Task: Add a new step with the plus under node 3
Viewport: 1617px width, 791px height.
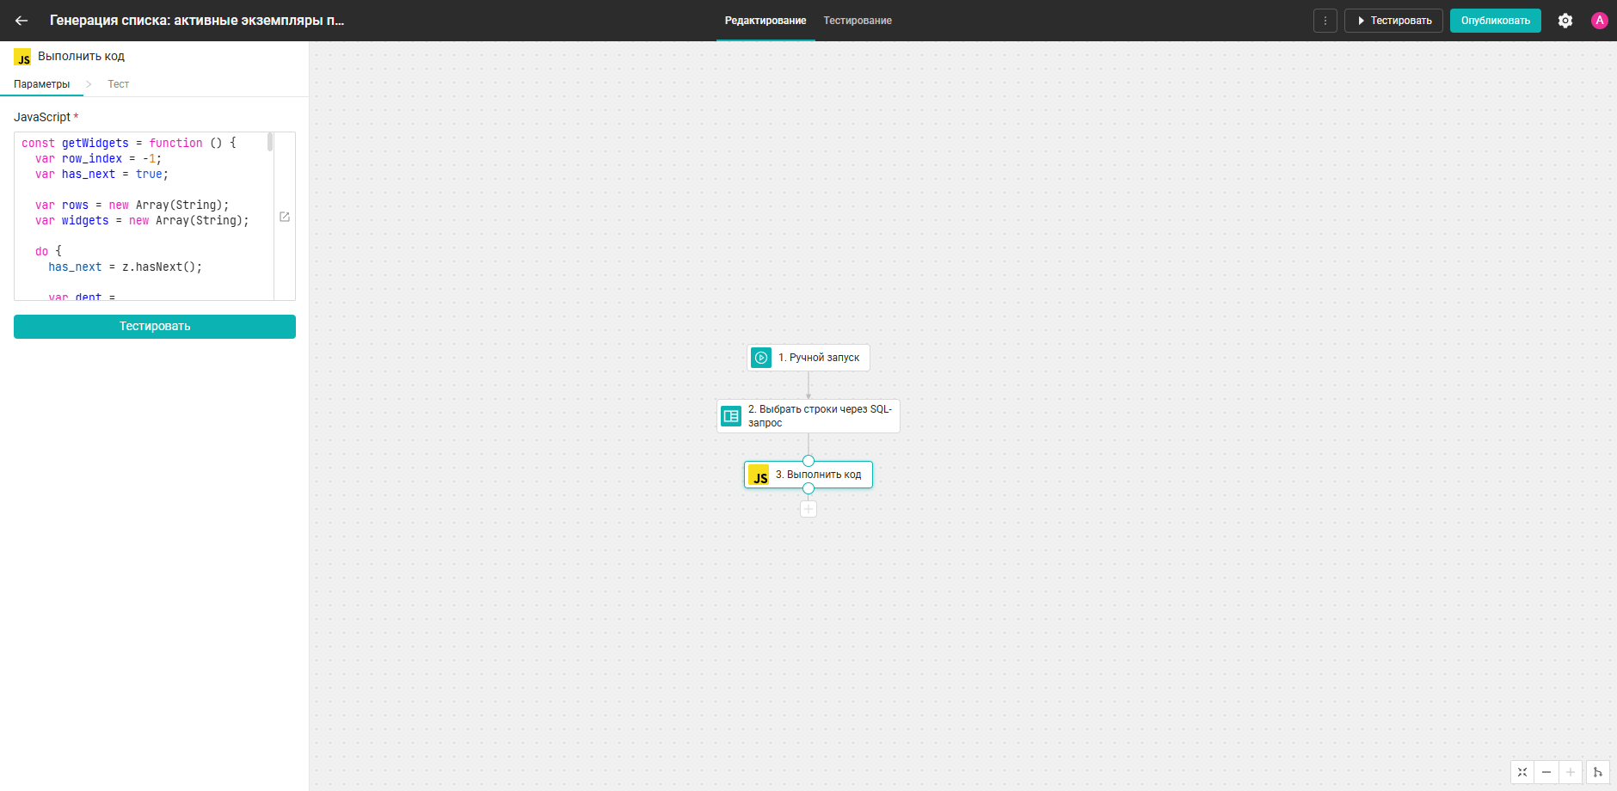Action: point(808,509)
